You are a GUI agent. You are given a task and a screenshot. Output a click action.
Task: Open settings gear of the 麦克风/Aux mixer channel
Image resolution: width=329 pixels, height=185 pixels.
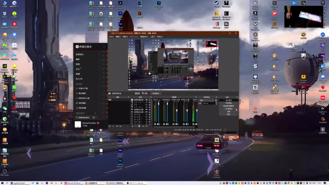point(155,124)
